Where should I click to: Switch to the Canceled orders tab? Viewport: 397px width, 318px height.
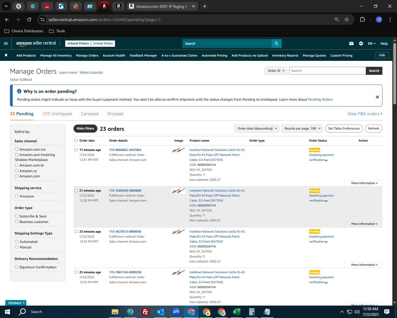tap(90, 114)
